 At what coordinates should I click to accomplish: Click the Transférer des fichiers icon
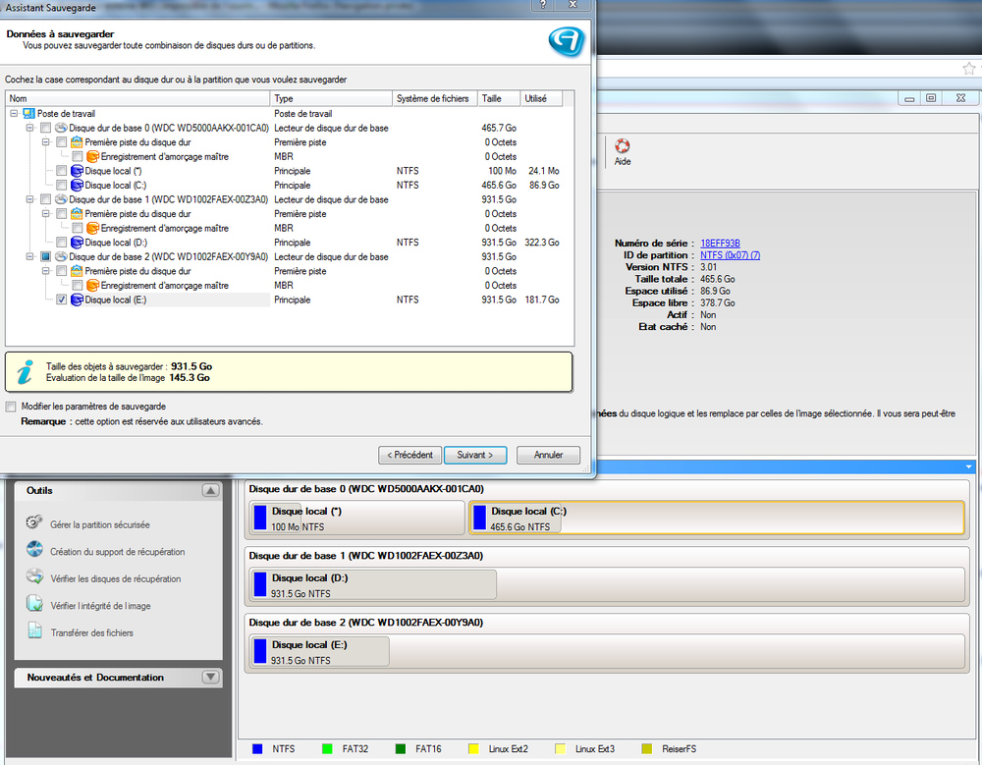(34, 631)
